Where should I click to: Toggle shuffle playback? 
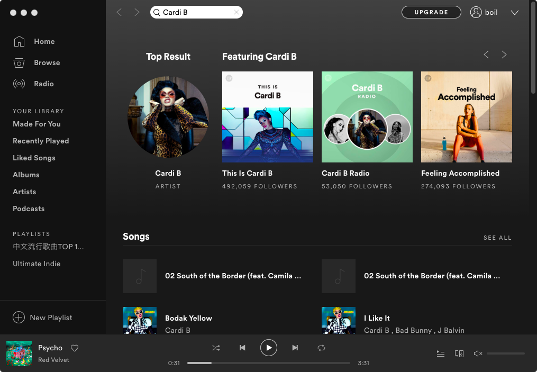coord(216,348)
